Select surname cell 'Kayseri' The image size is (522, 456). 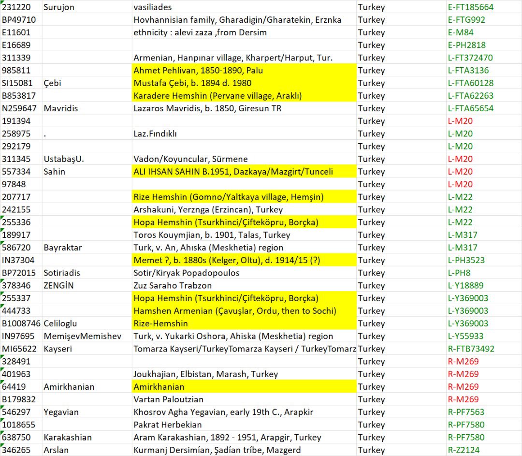(x=87, y=349)
